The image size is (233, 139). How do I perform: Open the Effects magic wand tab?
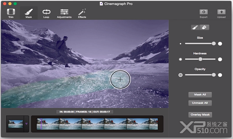click(x=82, y=13)
